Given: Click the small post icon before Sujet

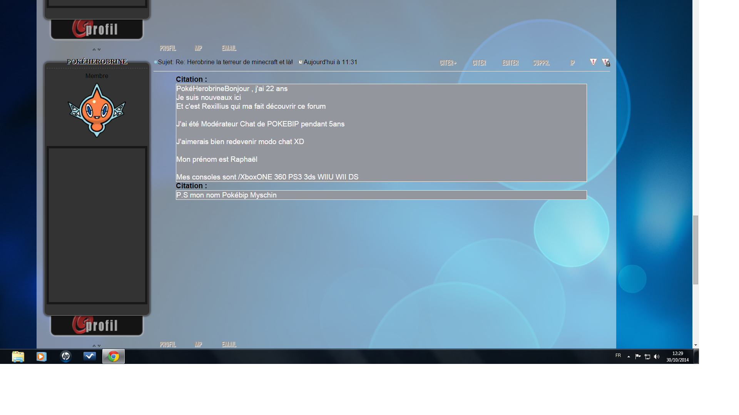Looking at the screenshot, I should pyautogui.click(x=155, y=62).
